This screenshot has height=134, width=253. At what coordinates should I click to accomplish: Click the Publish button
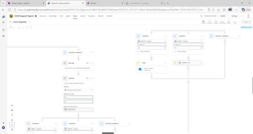222,16
